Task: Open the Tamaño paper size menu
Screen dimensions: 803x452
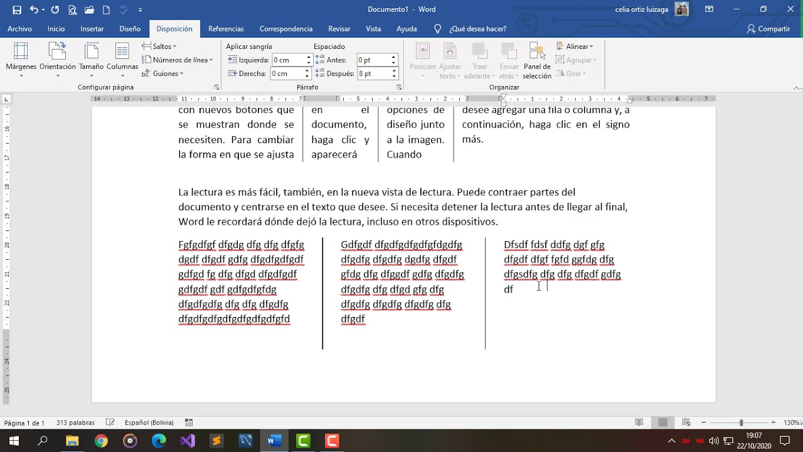Action: [91, 61]
